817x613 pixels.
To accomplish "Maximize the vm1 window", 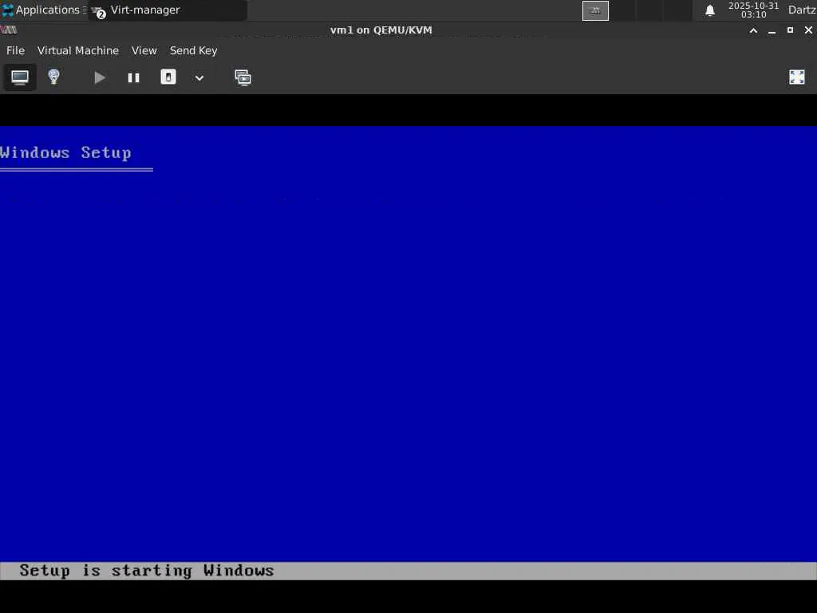I will (x=790, y=30).
